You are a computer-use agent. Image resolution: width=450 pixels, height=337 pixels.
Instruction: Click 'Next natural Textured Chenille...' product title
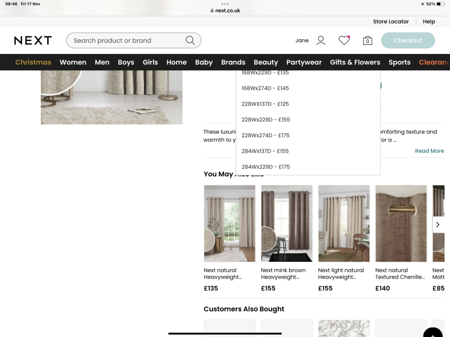pyautogui.click(x=400, y=274)
